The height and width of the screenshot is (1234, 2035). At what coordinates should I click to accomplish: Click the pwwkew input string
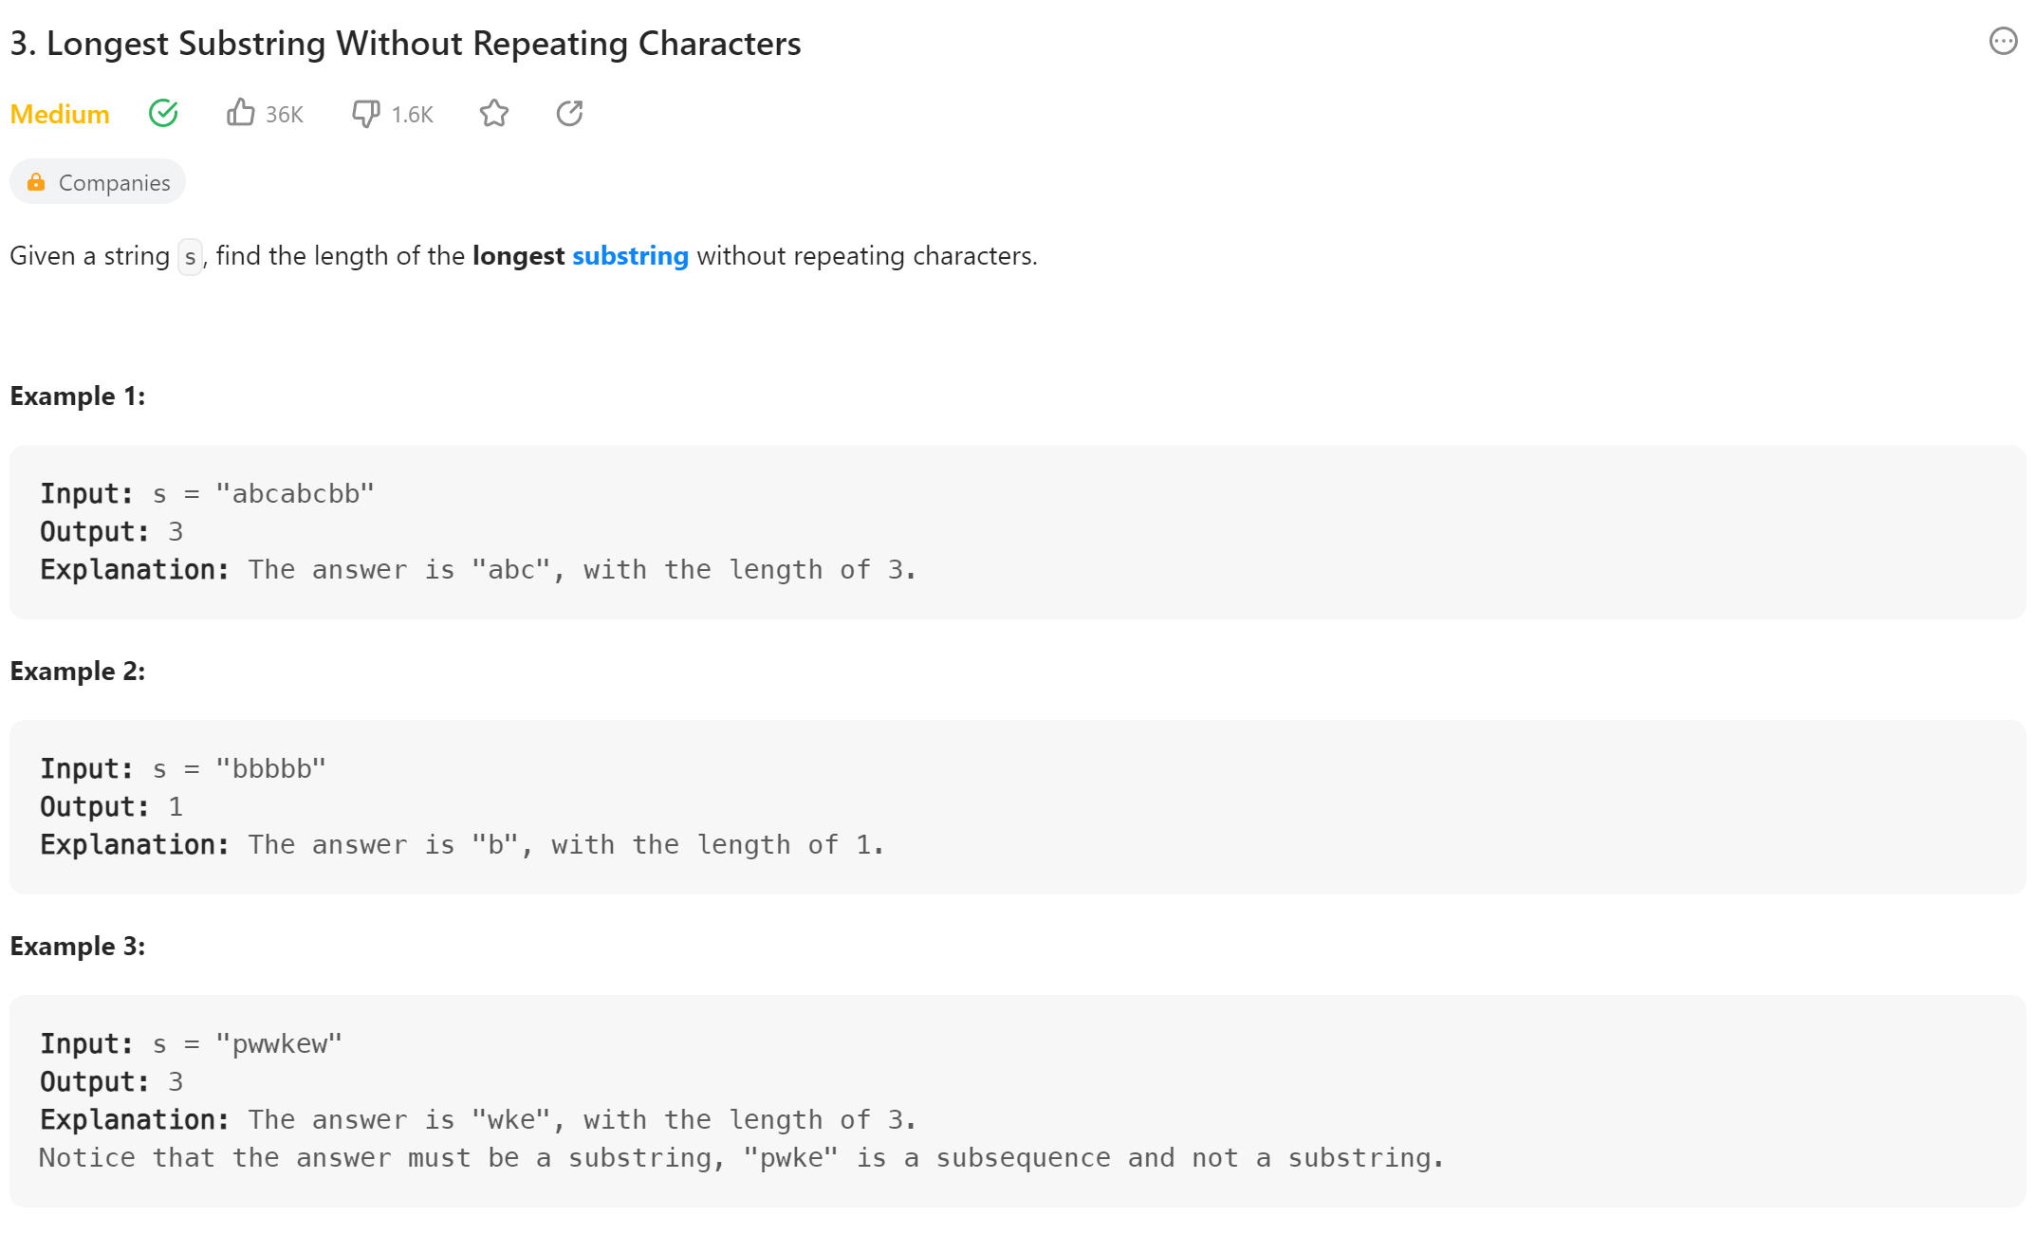279,1044
